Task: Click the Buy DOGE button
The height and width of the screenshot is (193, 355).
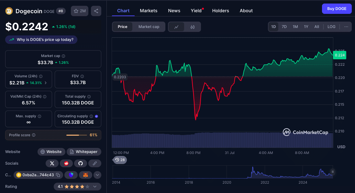Action: click(337, 9)
